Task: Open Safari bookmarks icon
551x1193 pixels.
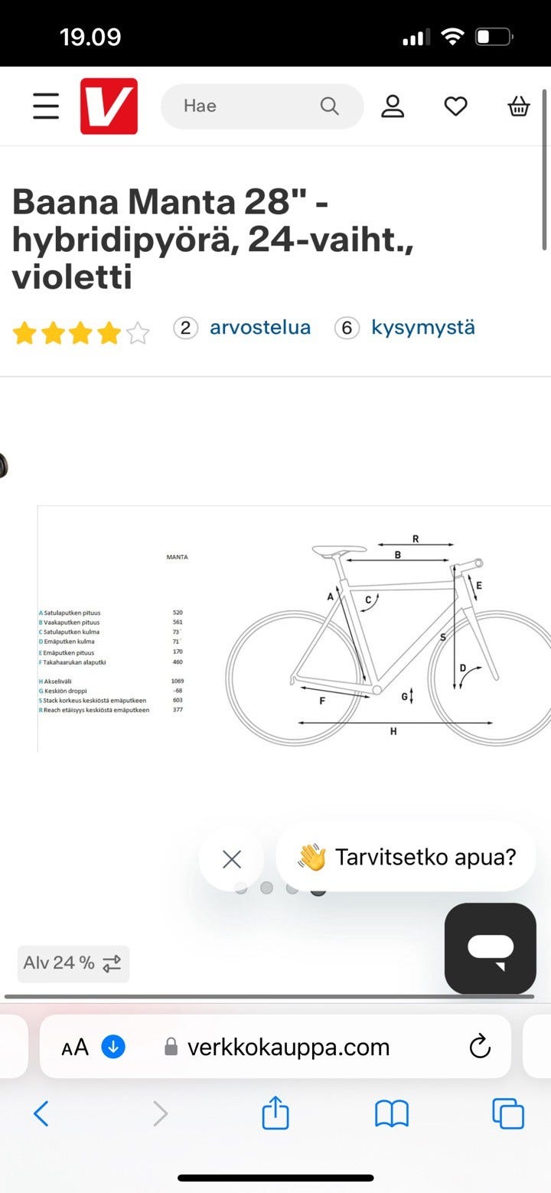Action: 391,1114
